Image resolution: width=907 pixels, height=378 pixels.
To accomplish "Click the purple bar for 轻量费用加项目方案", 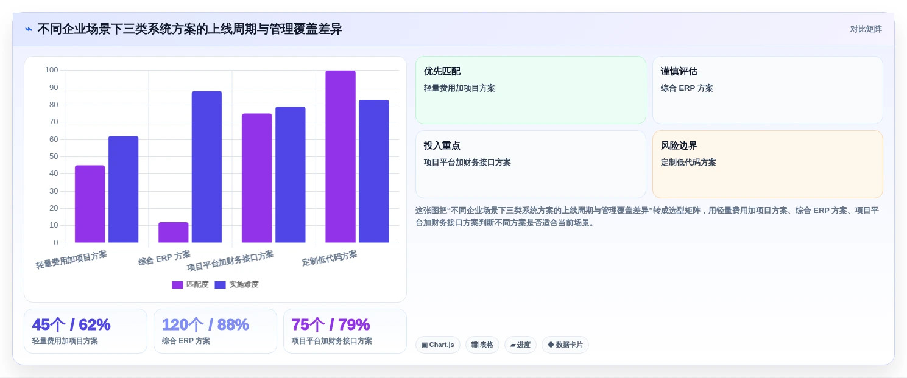I will point(90,204).
